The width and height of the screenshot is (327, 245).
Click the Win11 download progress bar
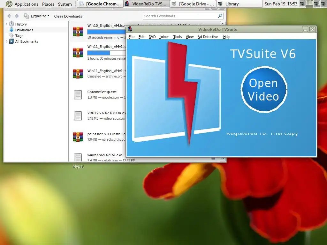[106, 53]
